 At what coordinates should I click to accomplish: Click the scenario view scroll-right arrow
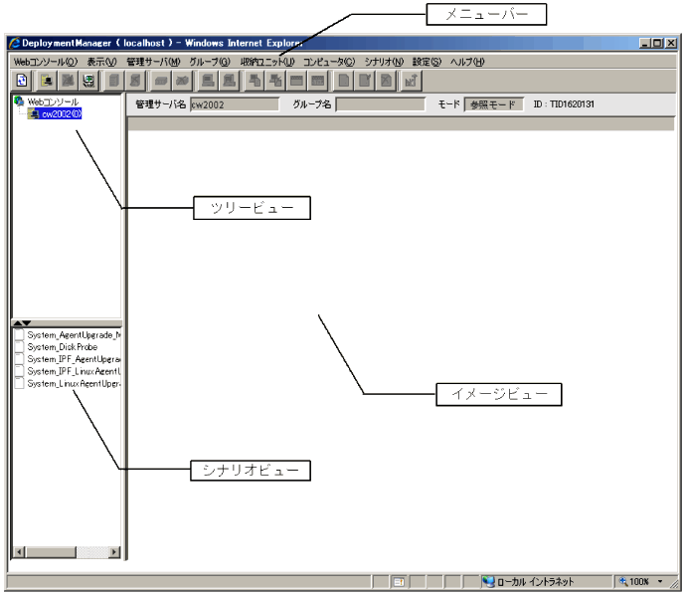(x=114, y=552)
